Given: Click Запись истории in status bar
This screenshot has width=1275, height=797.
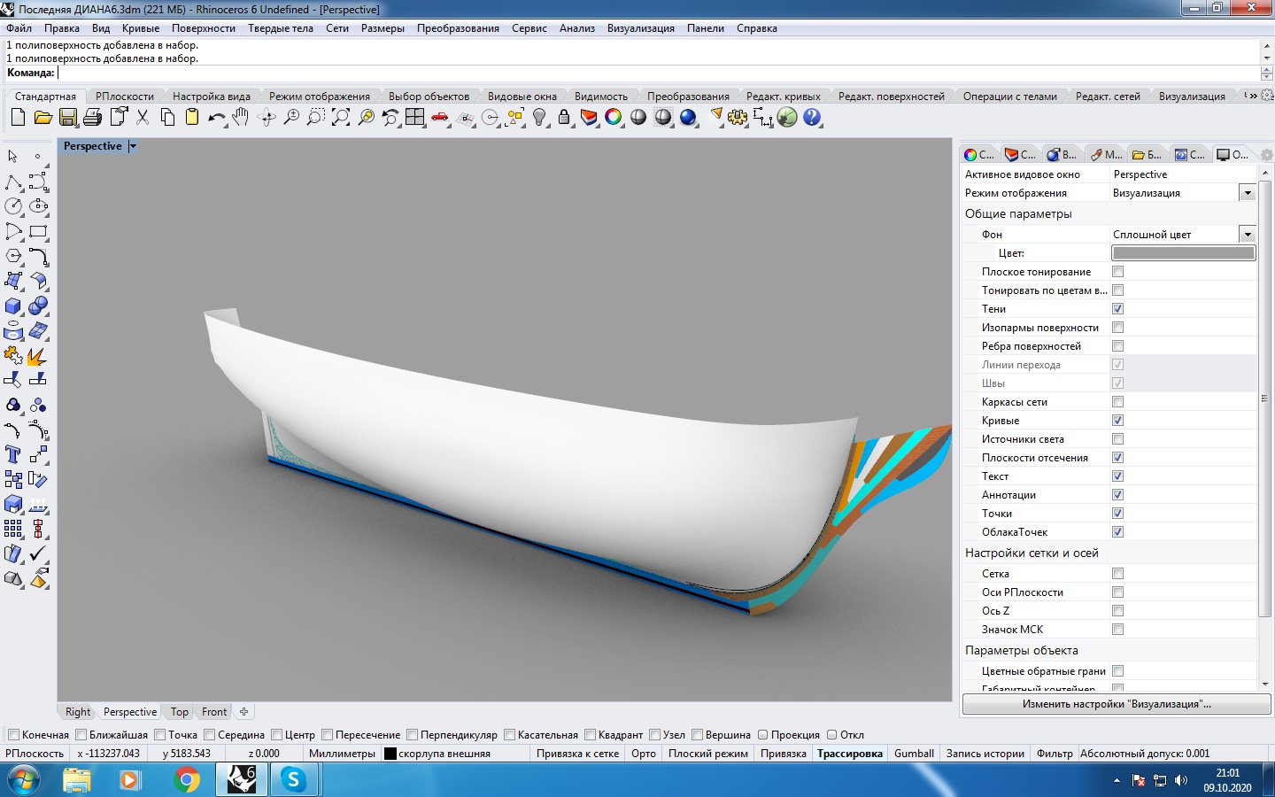Looking at the screenshot, I should coord(985,754).
